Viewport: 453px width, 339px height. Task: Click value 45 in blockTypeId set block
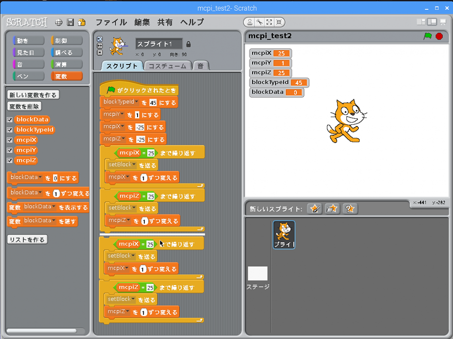point(153,103)
